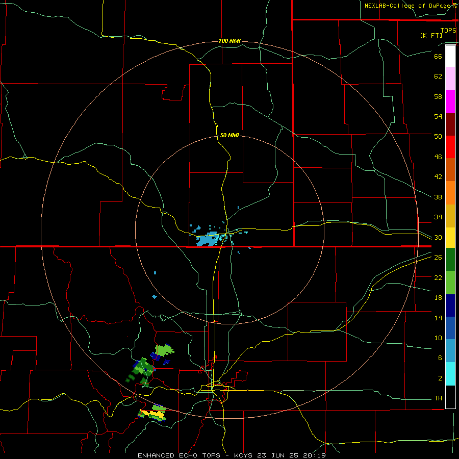Click the "58" legend value
459x459 pixels.
click(438, 96)
